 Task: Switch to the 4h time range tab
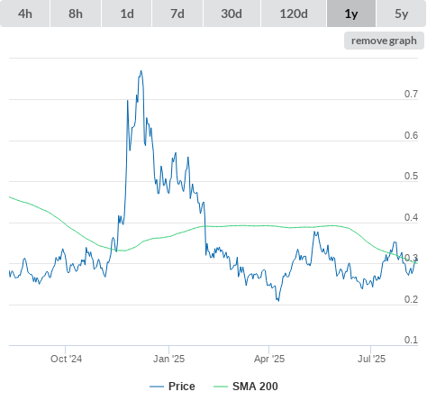click(x=25, y=14)
